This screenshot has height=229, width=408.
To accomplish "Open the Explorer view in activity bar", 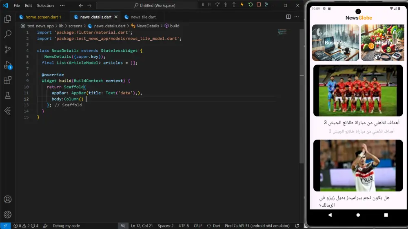I will (x=7, y=19).
